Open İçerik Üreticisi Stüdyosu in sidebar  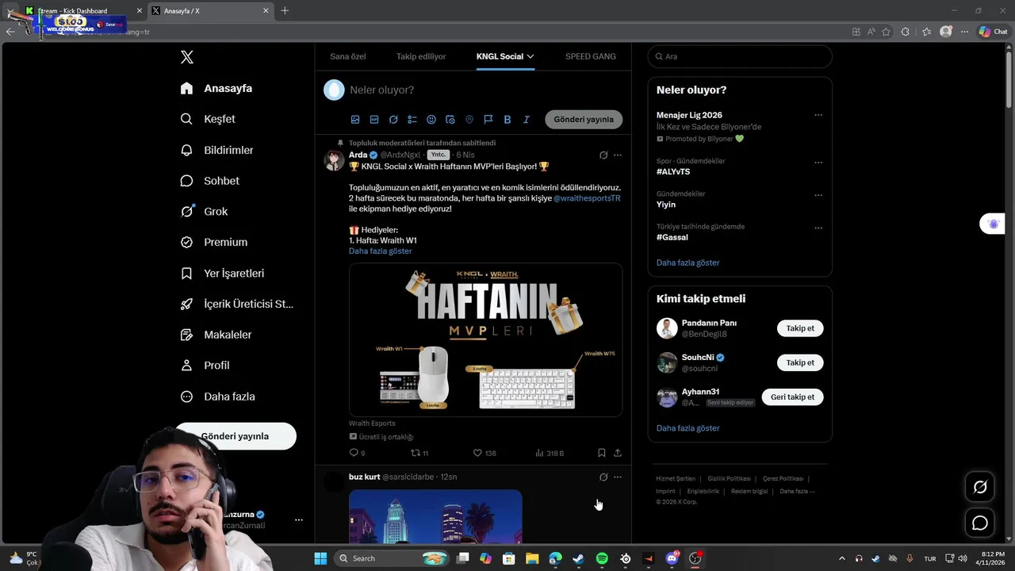pos(237,304)
